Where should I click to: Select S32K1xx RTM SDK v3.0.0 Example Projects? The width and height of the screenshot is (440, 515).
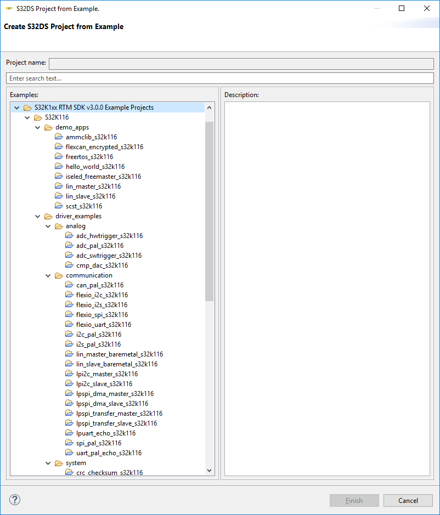click(x=94, y=107)
